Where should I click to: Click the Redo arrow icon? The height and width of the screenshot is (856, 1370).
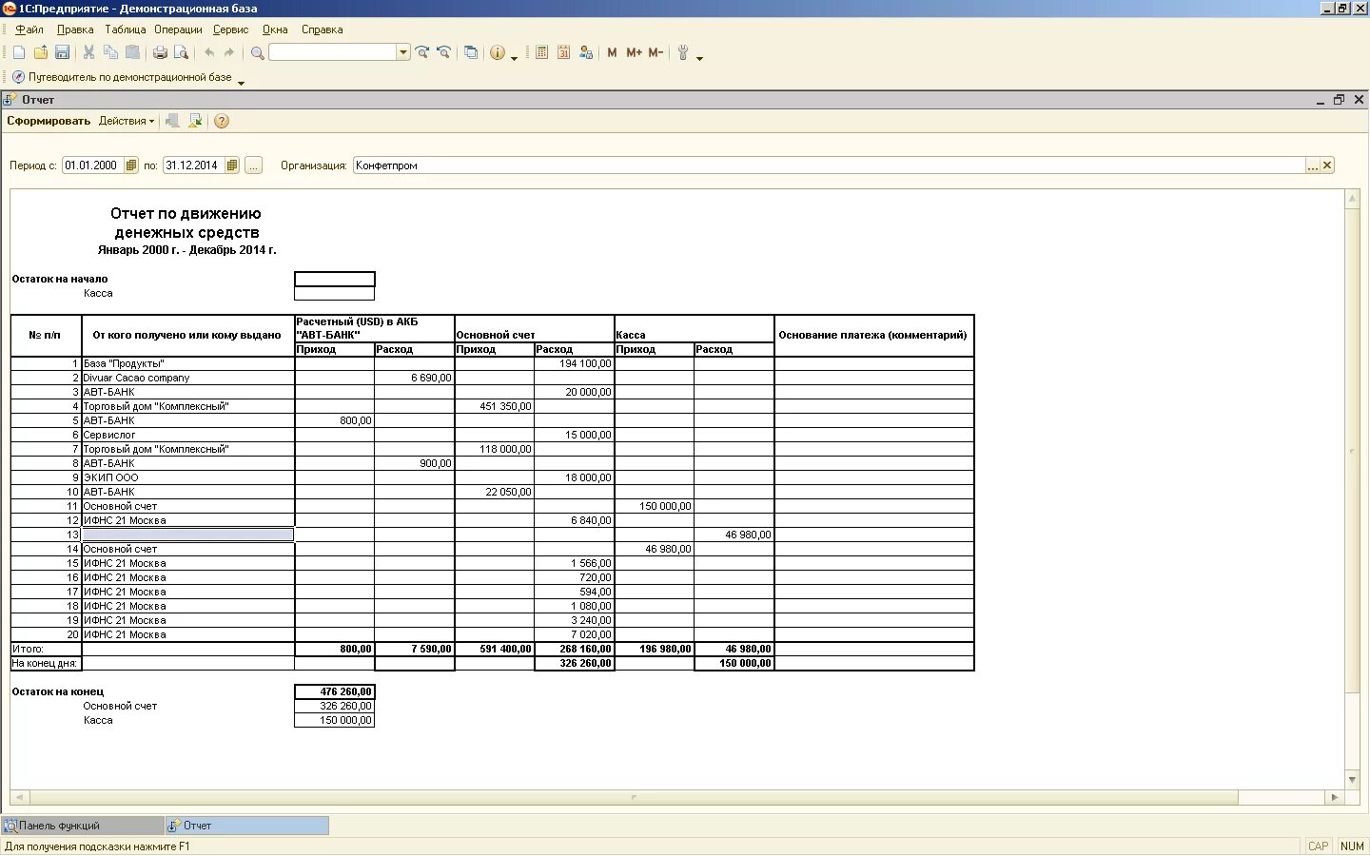click(229, 53)
